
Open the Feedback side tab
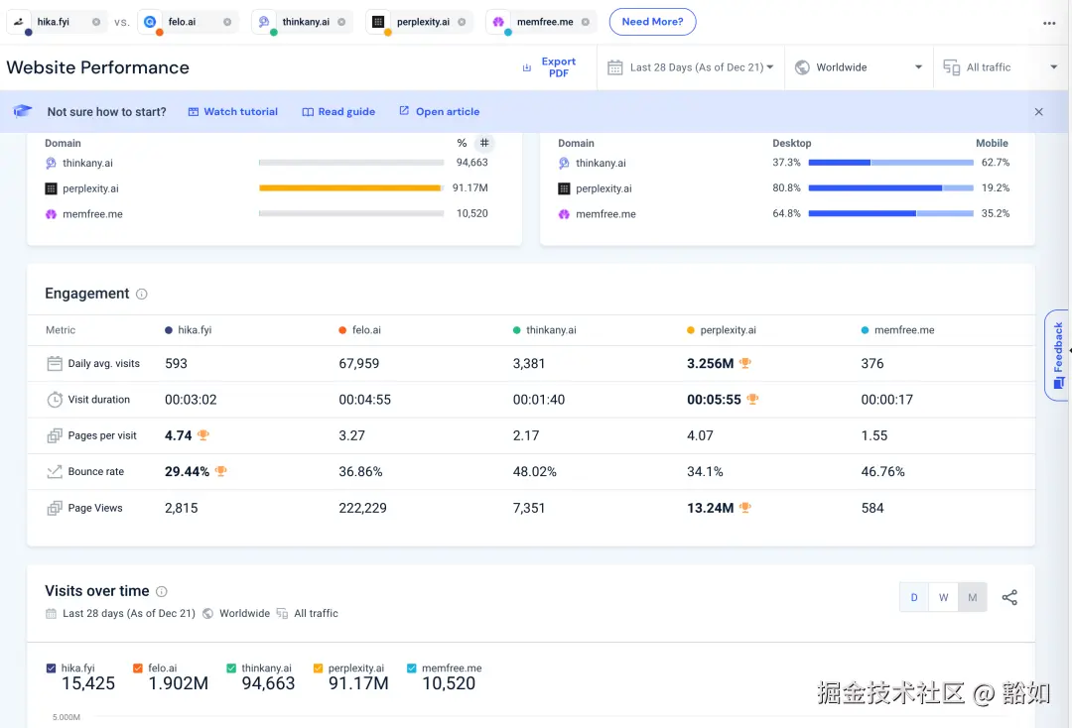point(1058,355)
